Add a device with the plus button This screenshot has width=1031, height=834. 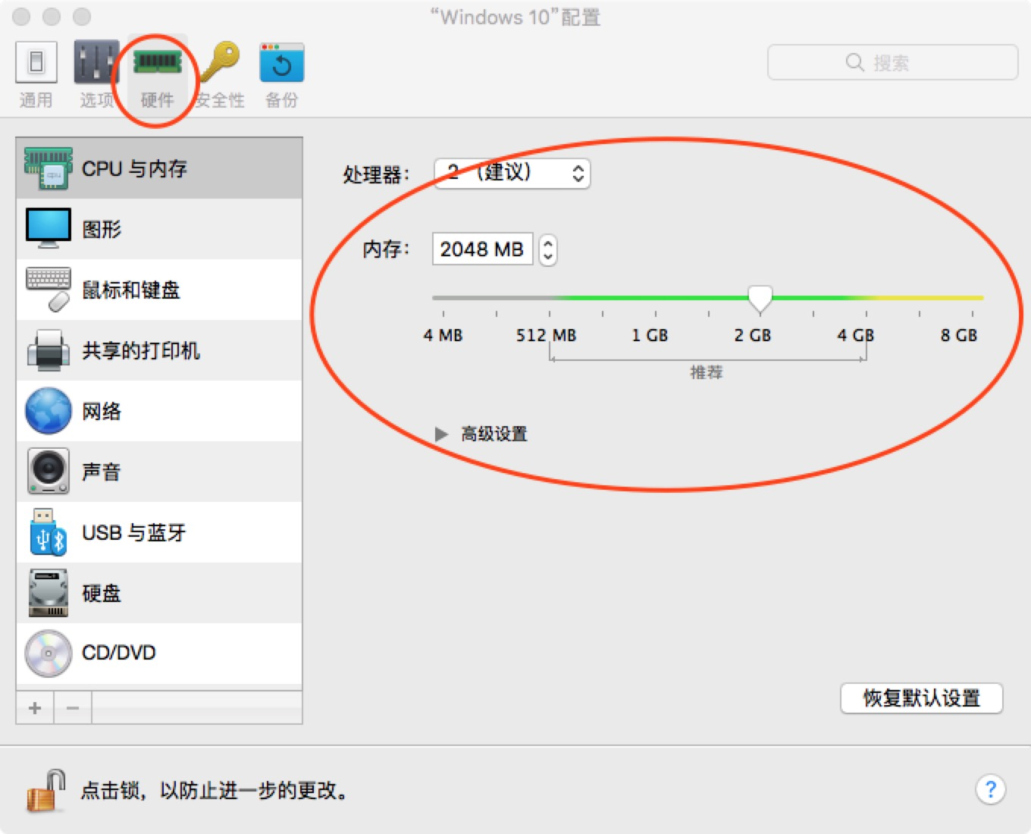coord(35,708)
